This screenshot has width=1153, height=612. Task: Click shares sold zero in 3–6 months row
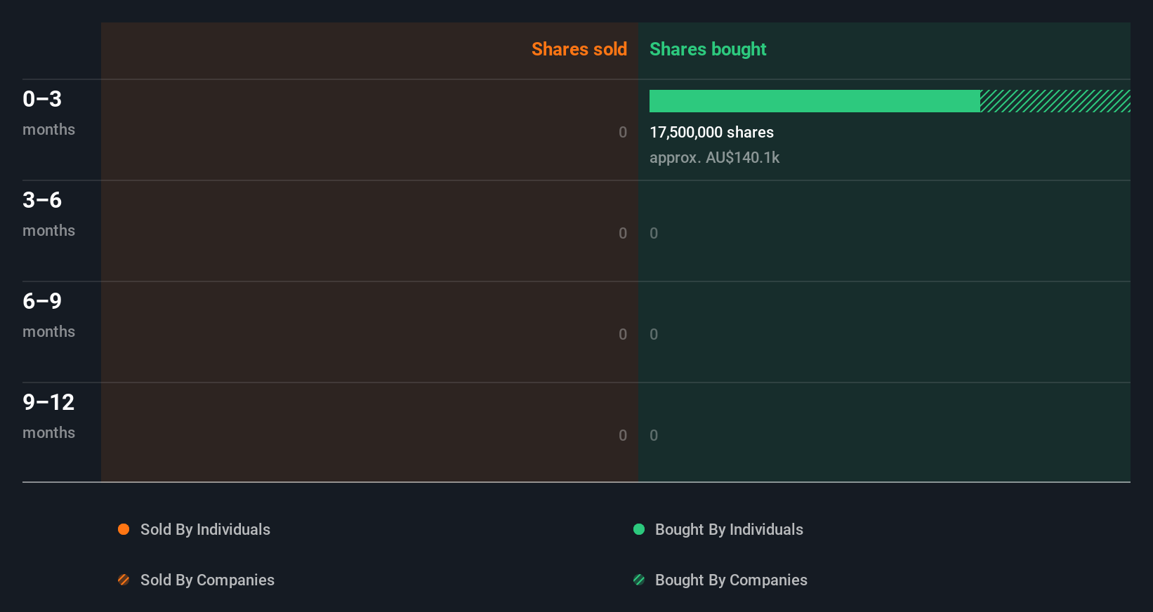(623, 233)
